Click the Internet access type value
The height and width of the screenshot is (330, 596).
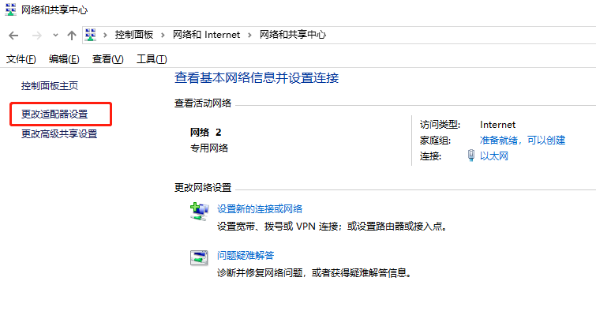(x=497, y=125)
